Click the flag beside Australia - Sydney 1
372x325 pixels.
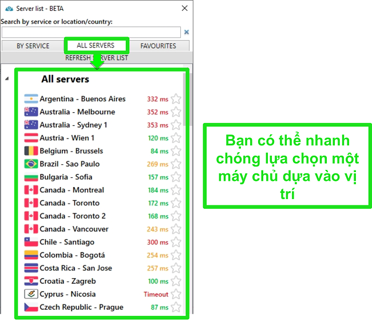pos(31,125)
